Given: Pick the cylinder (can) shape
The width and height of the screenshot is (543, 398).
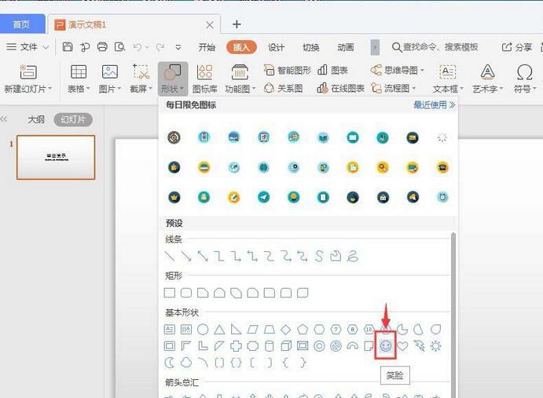Looking at the screenshot, I should pyautogui.click(x=269, y=345).
